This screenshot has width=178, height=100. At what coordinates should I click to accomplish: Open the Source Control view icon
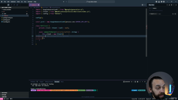click(x=14, y=5)
